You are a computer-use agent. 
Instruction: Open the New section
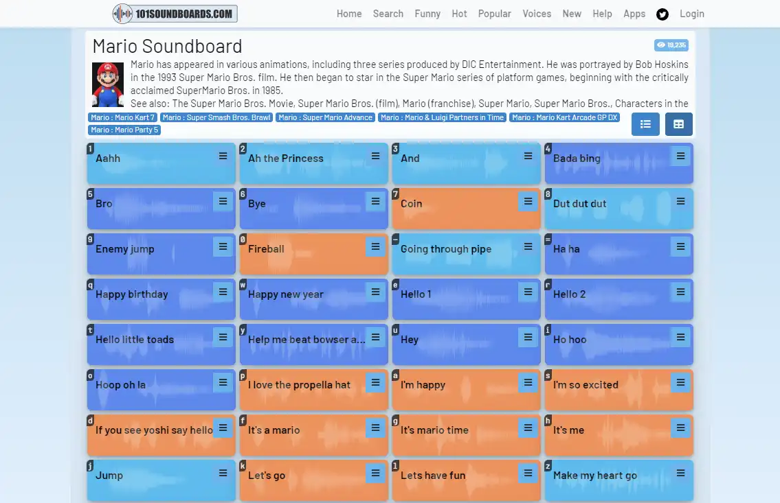pos(572,14)
